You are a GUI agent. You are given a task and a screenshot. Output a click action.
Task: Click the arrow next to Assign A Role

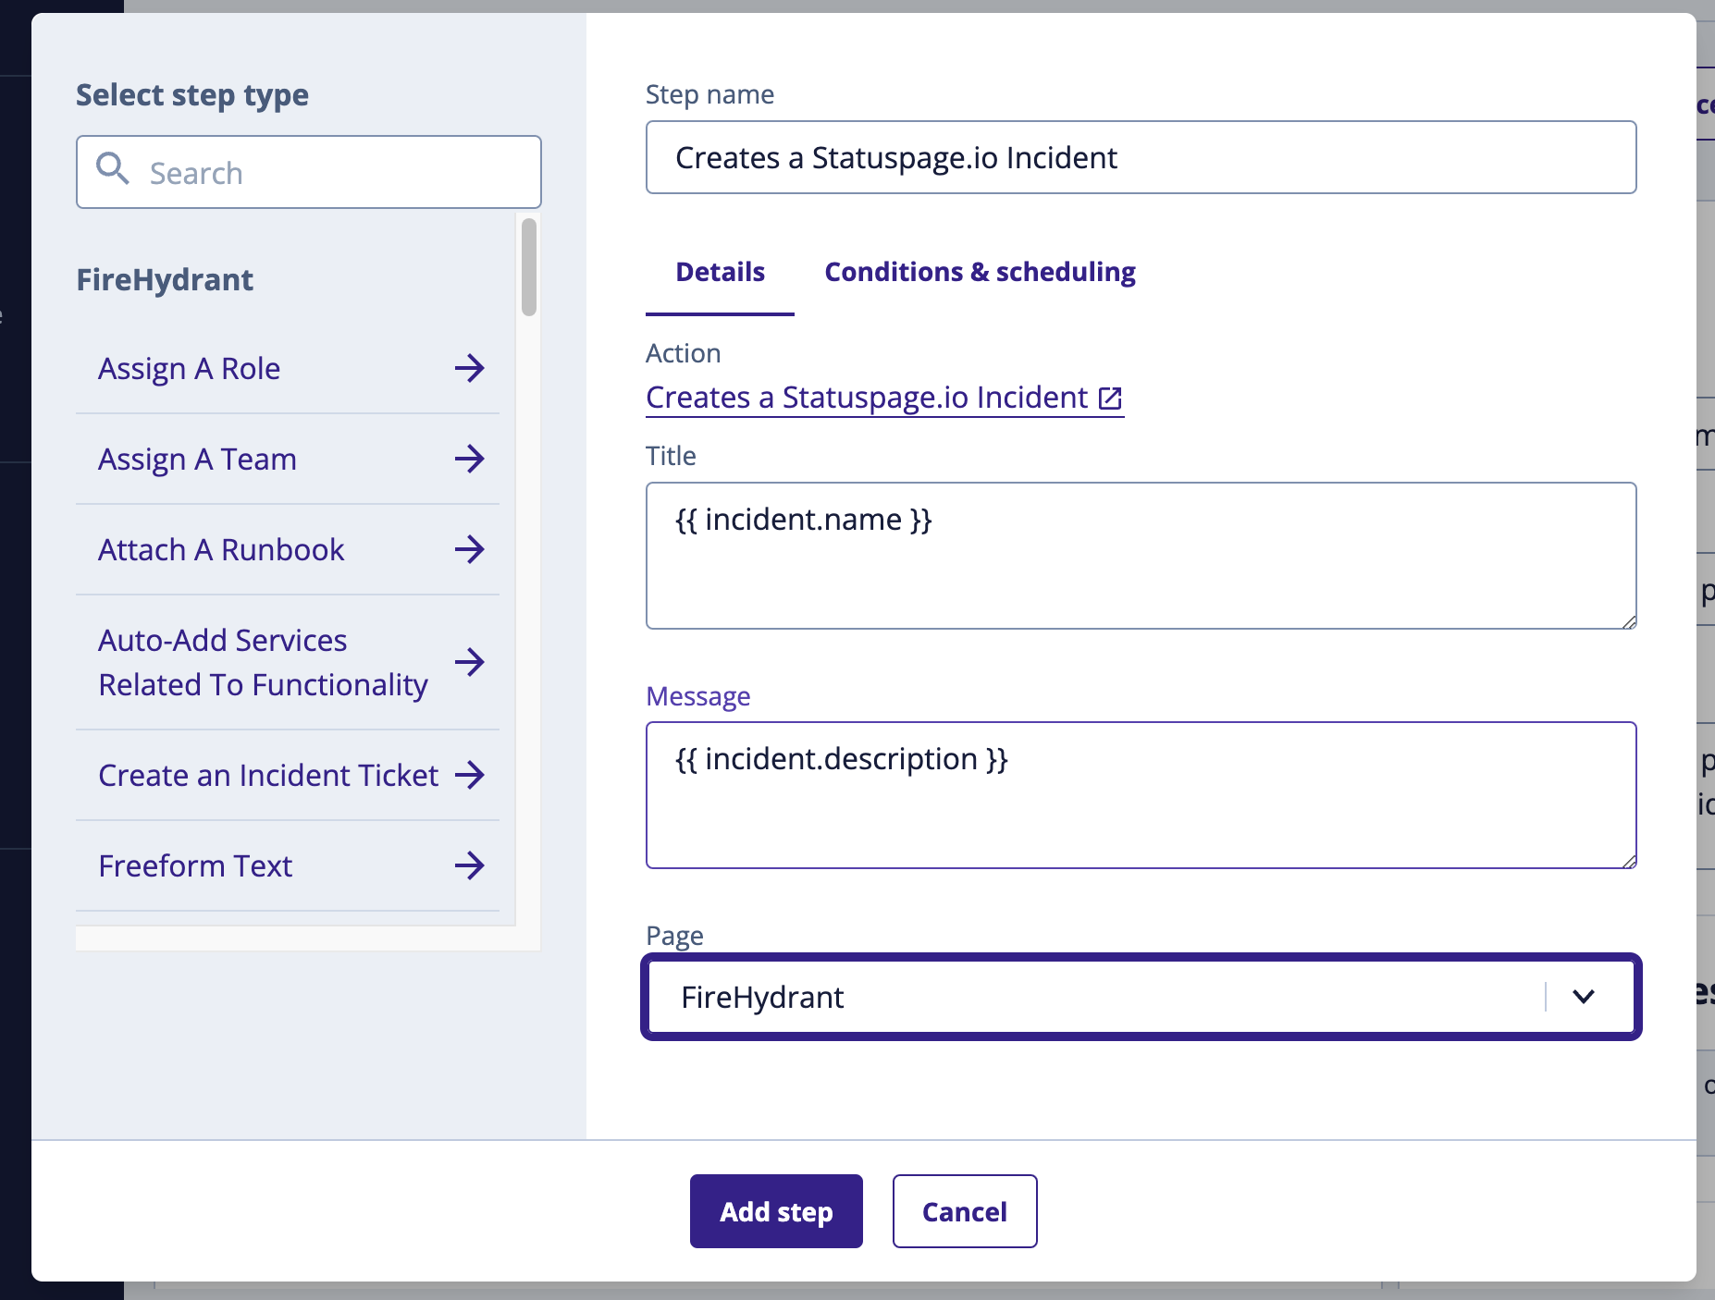click(471, 368)
